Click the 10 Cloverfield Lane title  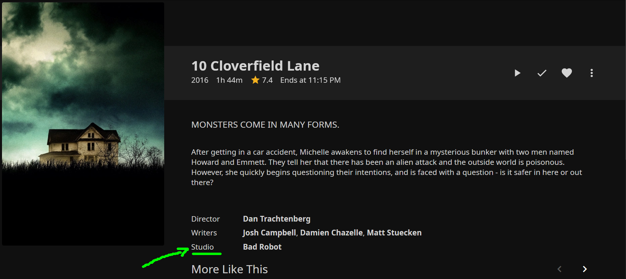(255, 66)
